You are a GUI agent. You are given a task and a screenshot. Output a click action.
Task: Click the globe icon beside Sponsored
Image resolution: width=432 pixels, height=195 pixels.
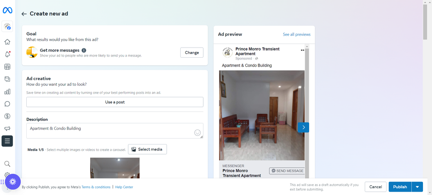pyautogui.click(x=257, y=58)
